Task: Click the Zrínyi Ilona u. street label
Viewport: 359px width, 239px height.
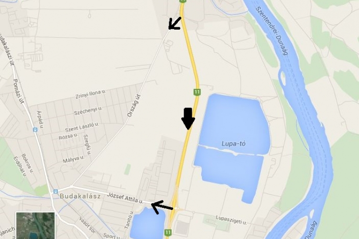Action: (x=91, y=94)
